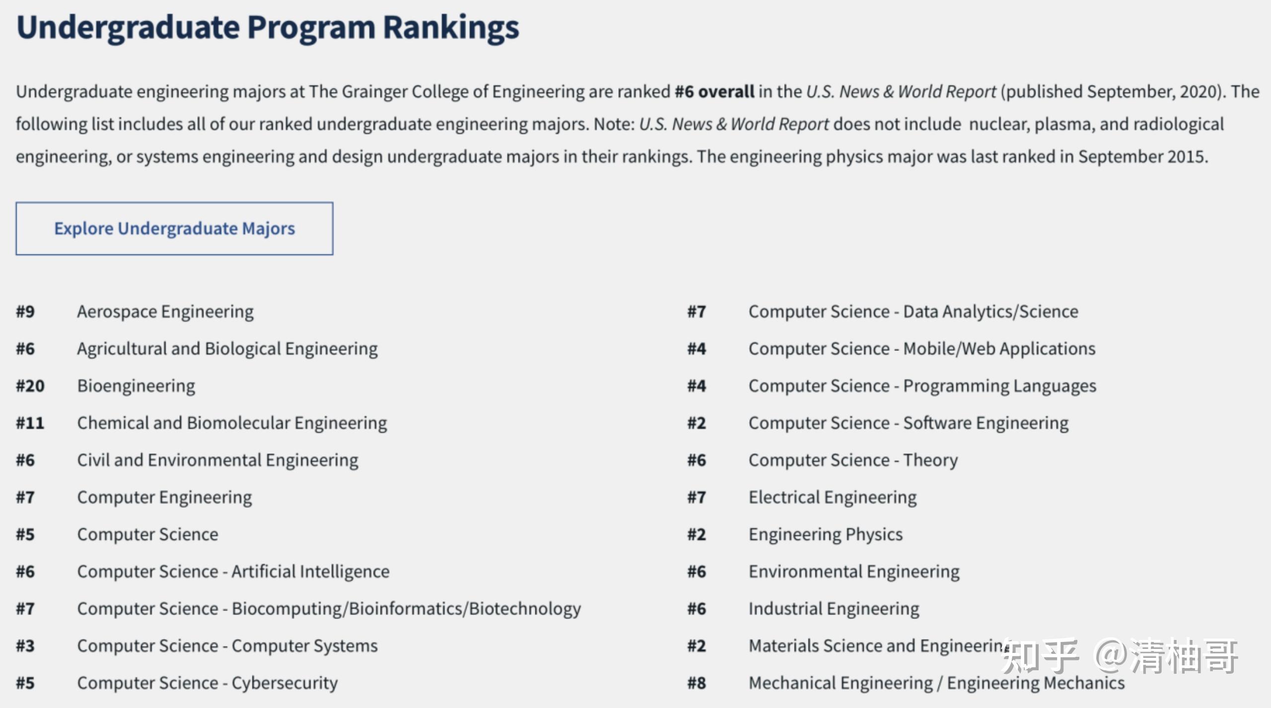
Task: Select the Bioengineering ranking entry
Action: [x=136, y=386]
